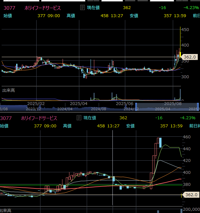The image size is (200, 213).
Task: Grab the right handle of the date range slider
Action: click(x=198, y=107)
